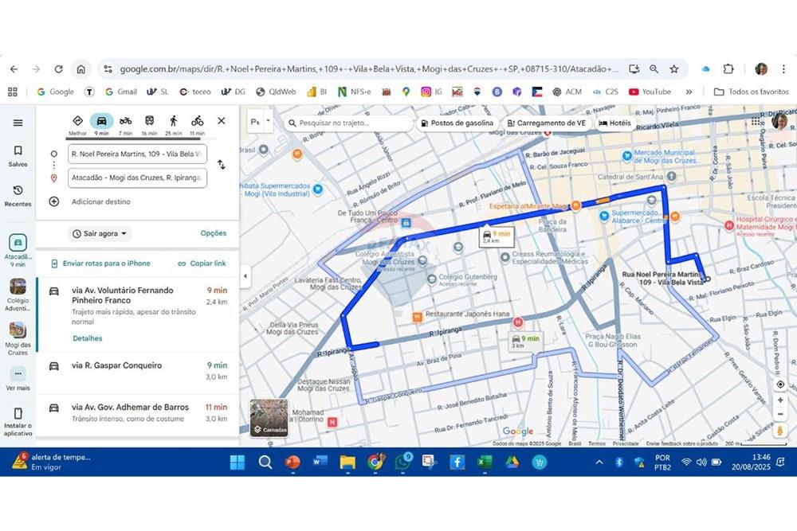The height and width of the screenshot is (531, 797).
Task: Expand Detalhes for the fastest route
Action: tap(88, 338)
